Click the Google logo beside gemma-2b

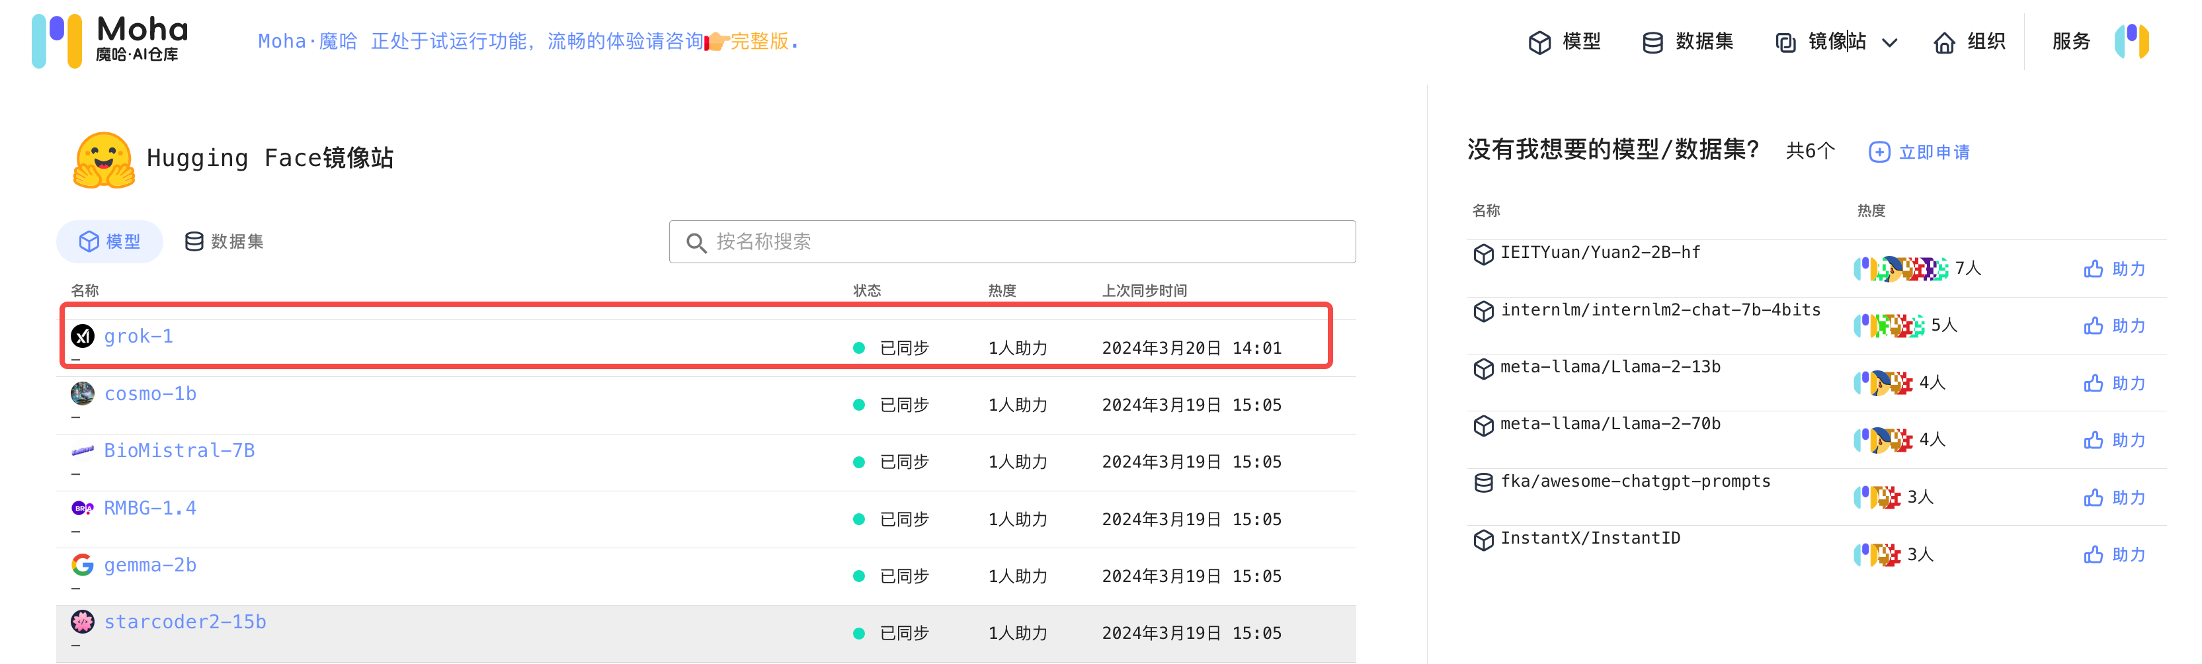pyautogui.click(x=83, y=565)
